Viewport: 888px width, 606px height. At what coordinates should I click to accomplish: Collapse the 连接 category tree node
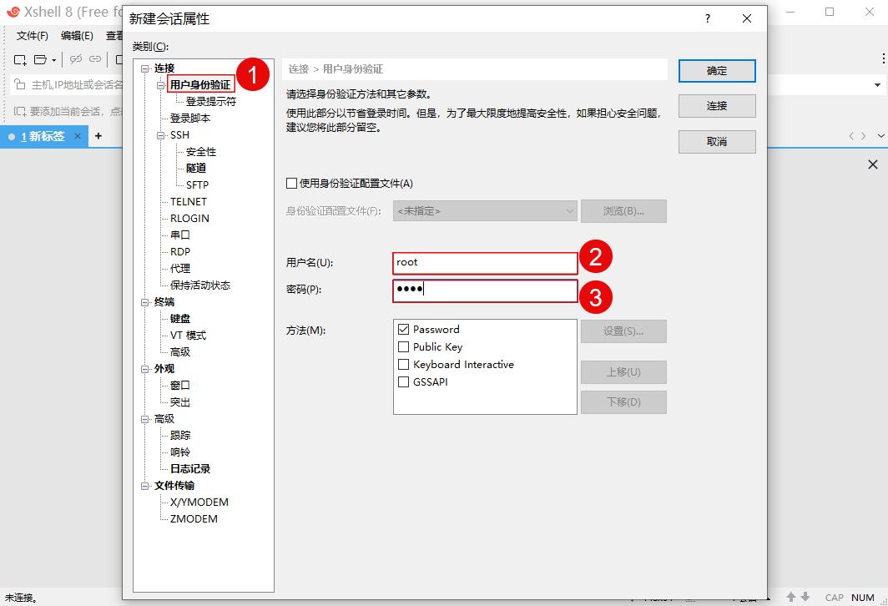(146, 68)
